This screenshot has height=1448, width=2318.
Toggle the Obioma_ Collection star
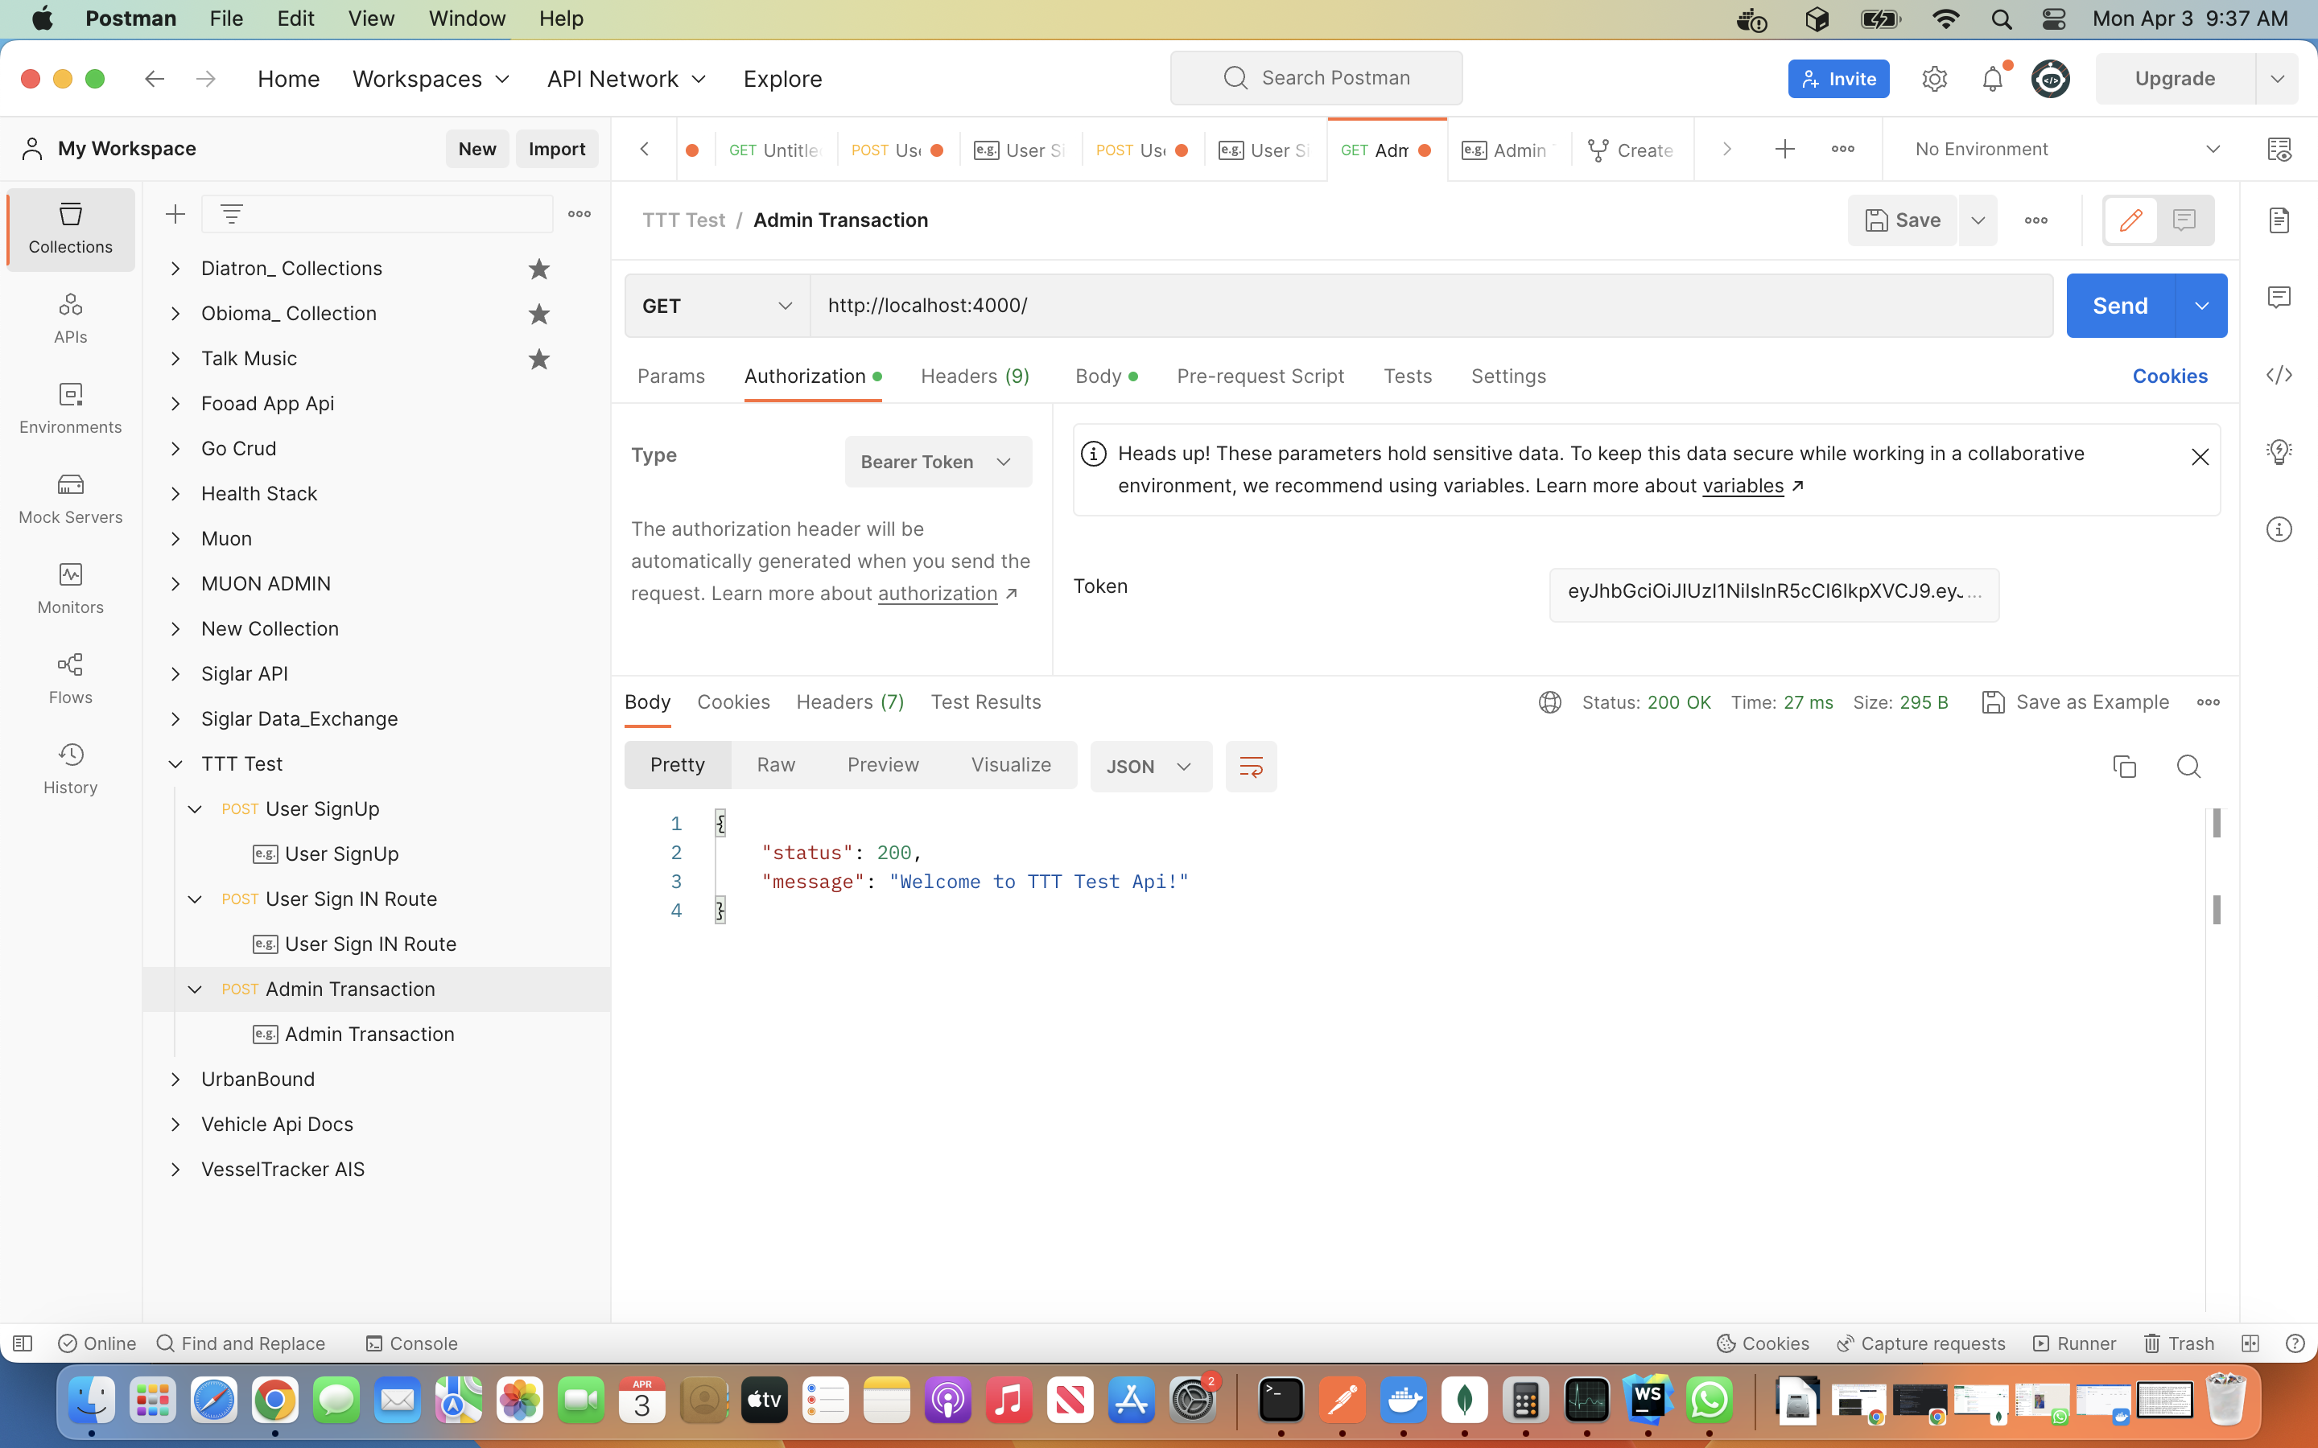(x=539, y=314)
